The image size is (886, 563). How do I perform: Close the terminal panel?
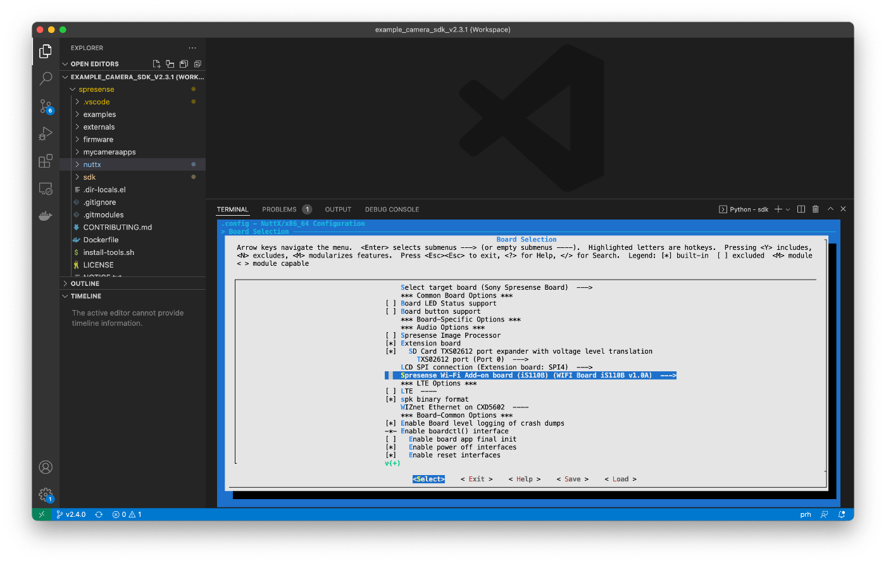point(843,209)
